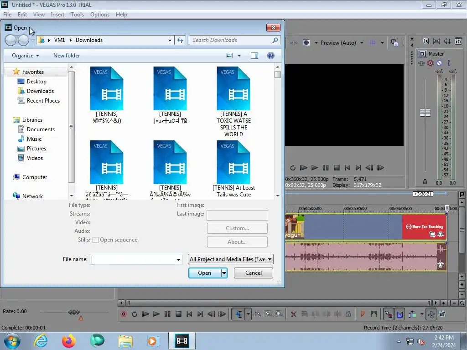
Task: Select the Zoom Edit tool
Action: click(279, 314)
